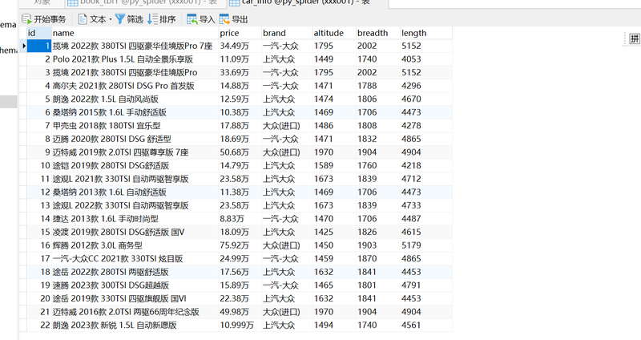
Task: Select price cell 8.83万
Action: (x=240, y=219)
